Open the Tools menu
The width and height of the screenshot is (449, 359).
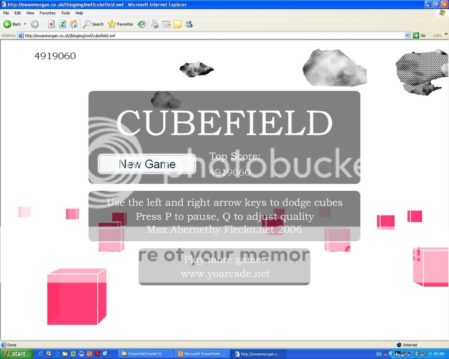[65, 13]
